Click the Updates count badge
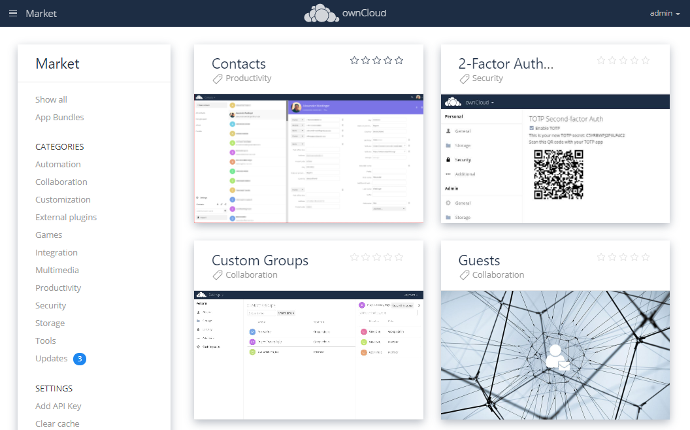 (x=80, y=359)
